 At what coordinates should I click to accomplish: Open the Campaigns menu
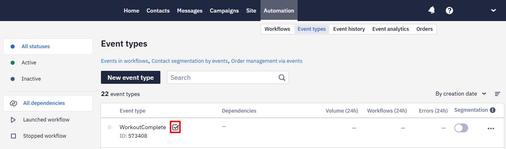pyautogui.click(x=224, y=11)
